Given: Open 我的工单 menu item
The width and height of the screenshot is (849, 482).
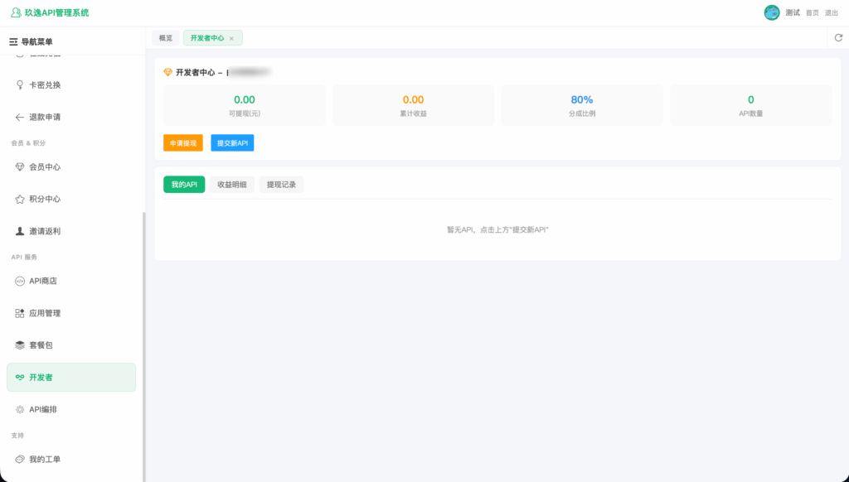Looking at the screenshot, I should pos(71,460).
